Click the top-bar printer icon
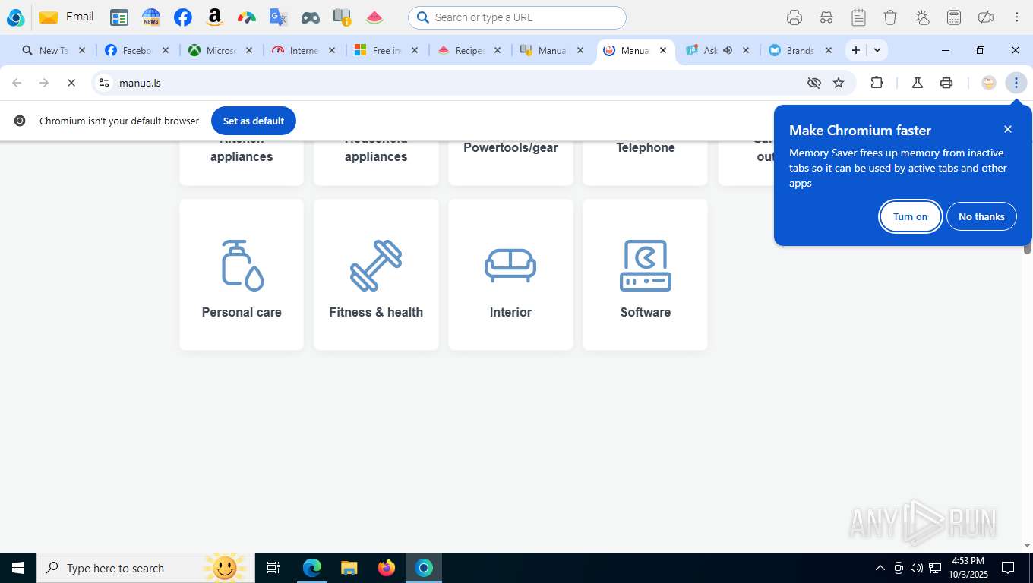This screenshot has width=1033, height=583. (x=794, y=17)
